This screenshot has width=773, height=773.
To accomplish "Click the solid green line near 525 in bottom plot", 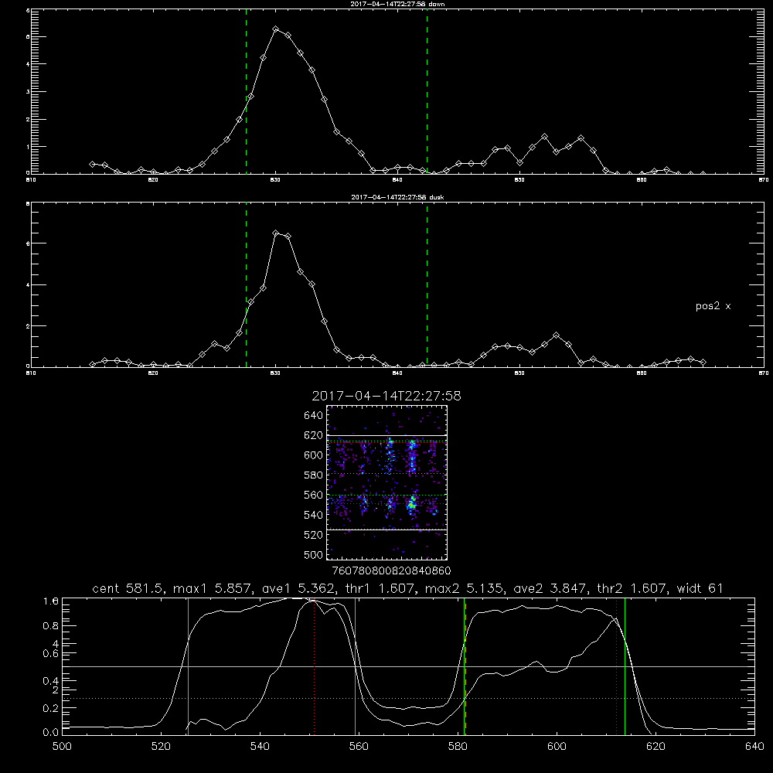I will point(188,666).
